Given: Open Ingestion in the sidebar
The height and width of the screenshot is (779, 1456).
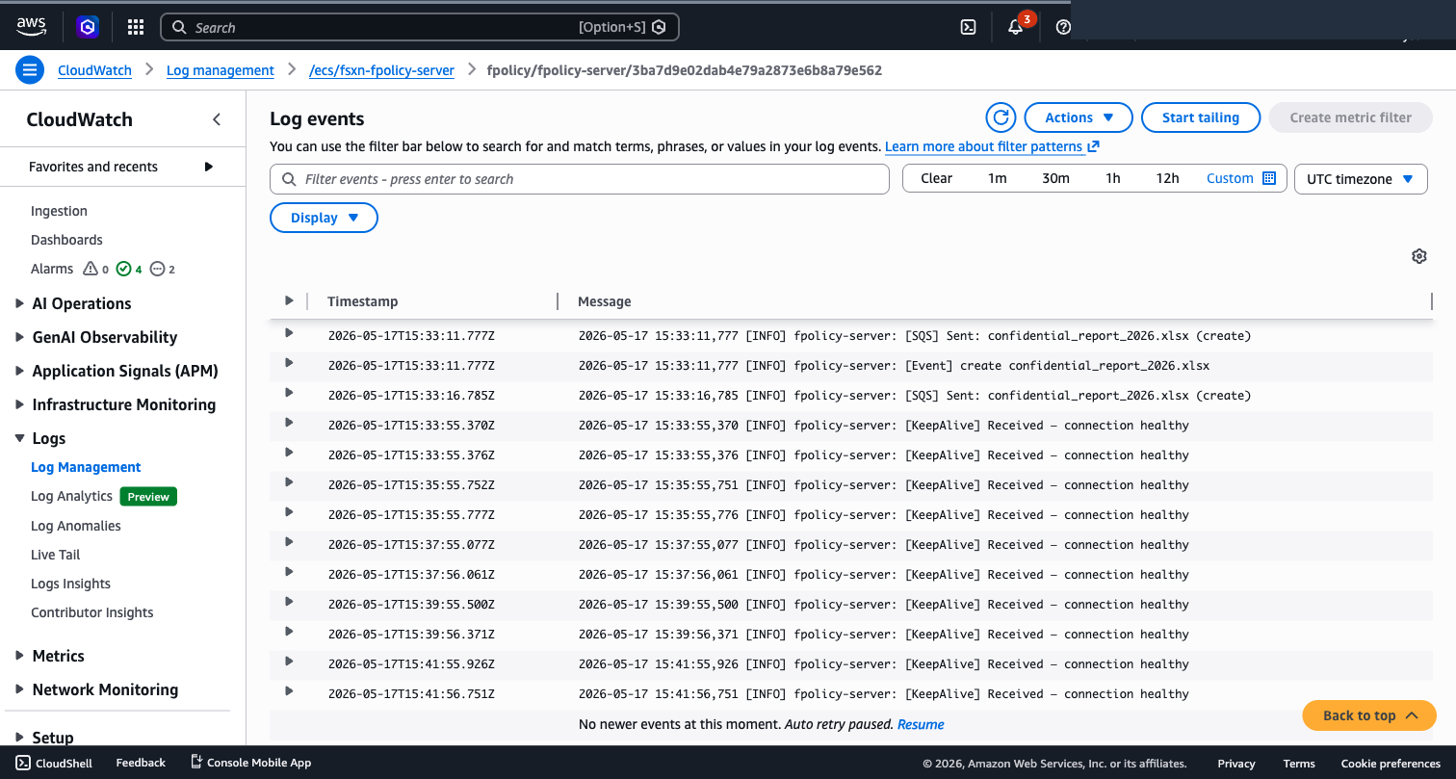Looking at the screenshot, I should pyautogui.click(x=59, y=211).
